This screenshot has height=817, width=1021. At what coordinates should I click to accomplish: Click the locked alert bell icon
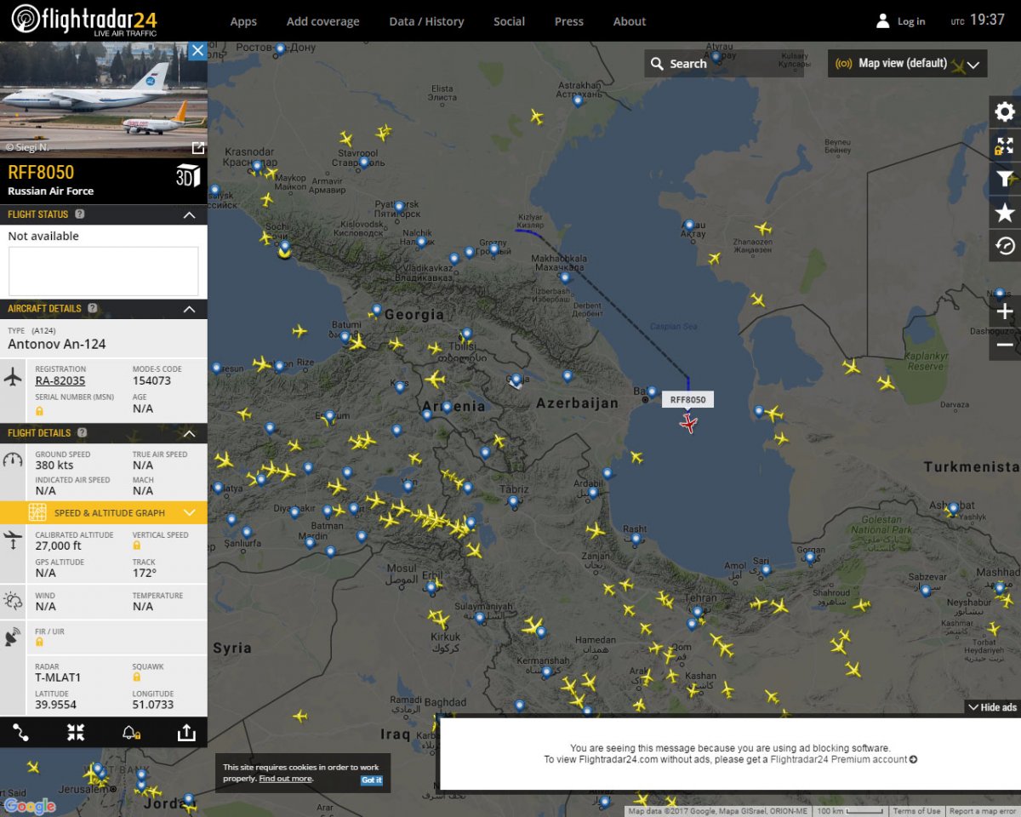pyautogui.click(x=130, y=733)
